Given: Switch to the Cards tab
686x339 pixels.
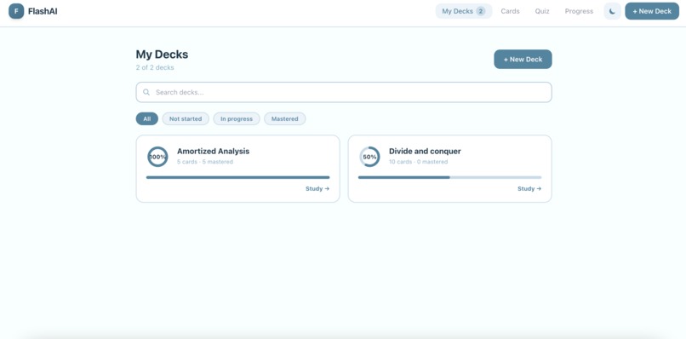Looking at the screenshot, I should (510, 11).
